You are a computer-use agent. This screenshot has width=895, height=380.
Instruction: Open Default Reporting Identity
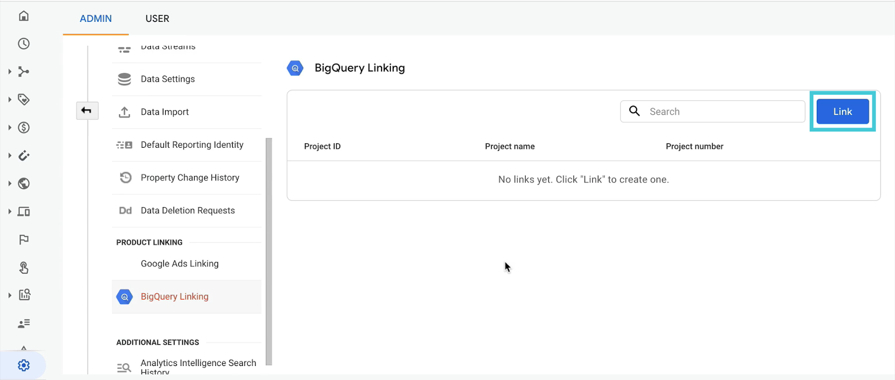coord(186,145)
